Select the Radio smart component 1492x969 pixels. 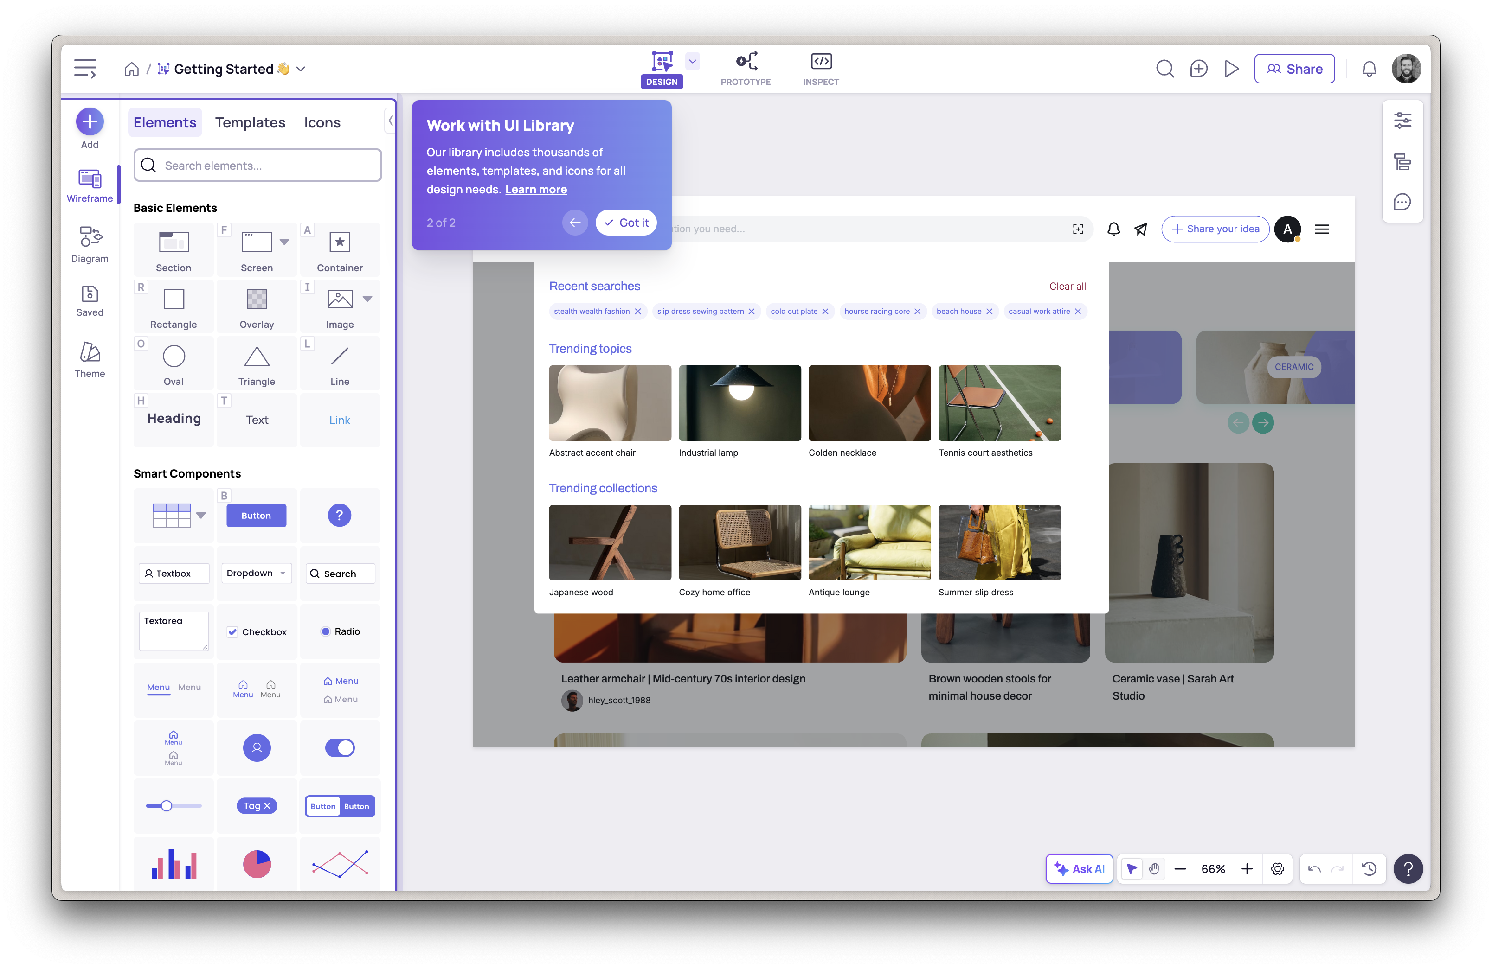point(340,631)
